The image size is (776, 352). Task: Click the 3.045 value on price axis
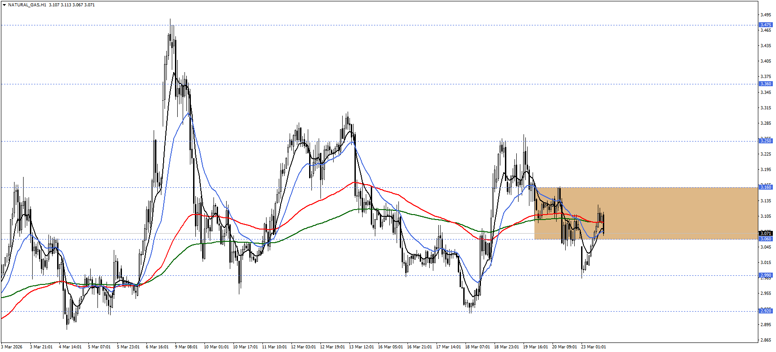click(x=766, y=247)
